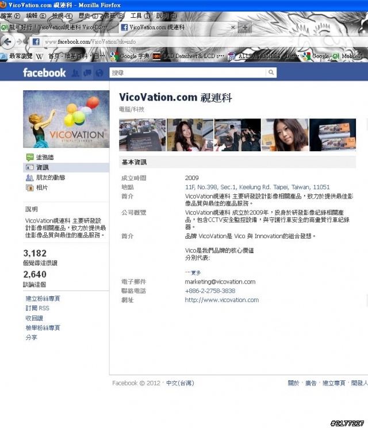Viewport: 368px width, 428px height.
Task: Open the Google 字典 bookmark
Action: pyautogui.click(x=130, y=56)
